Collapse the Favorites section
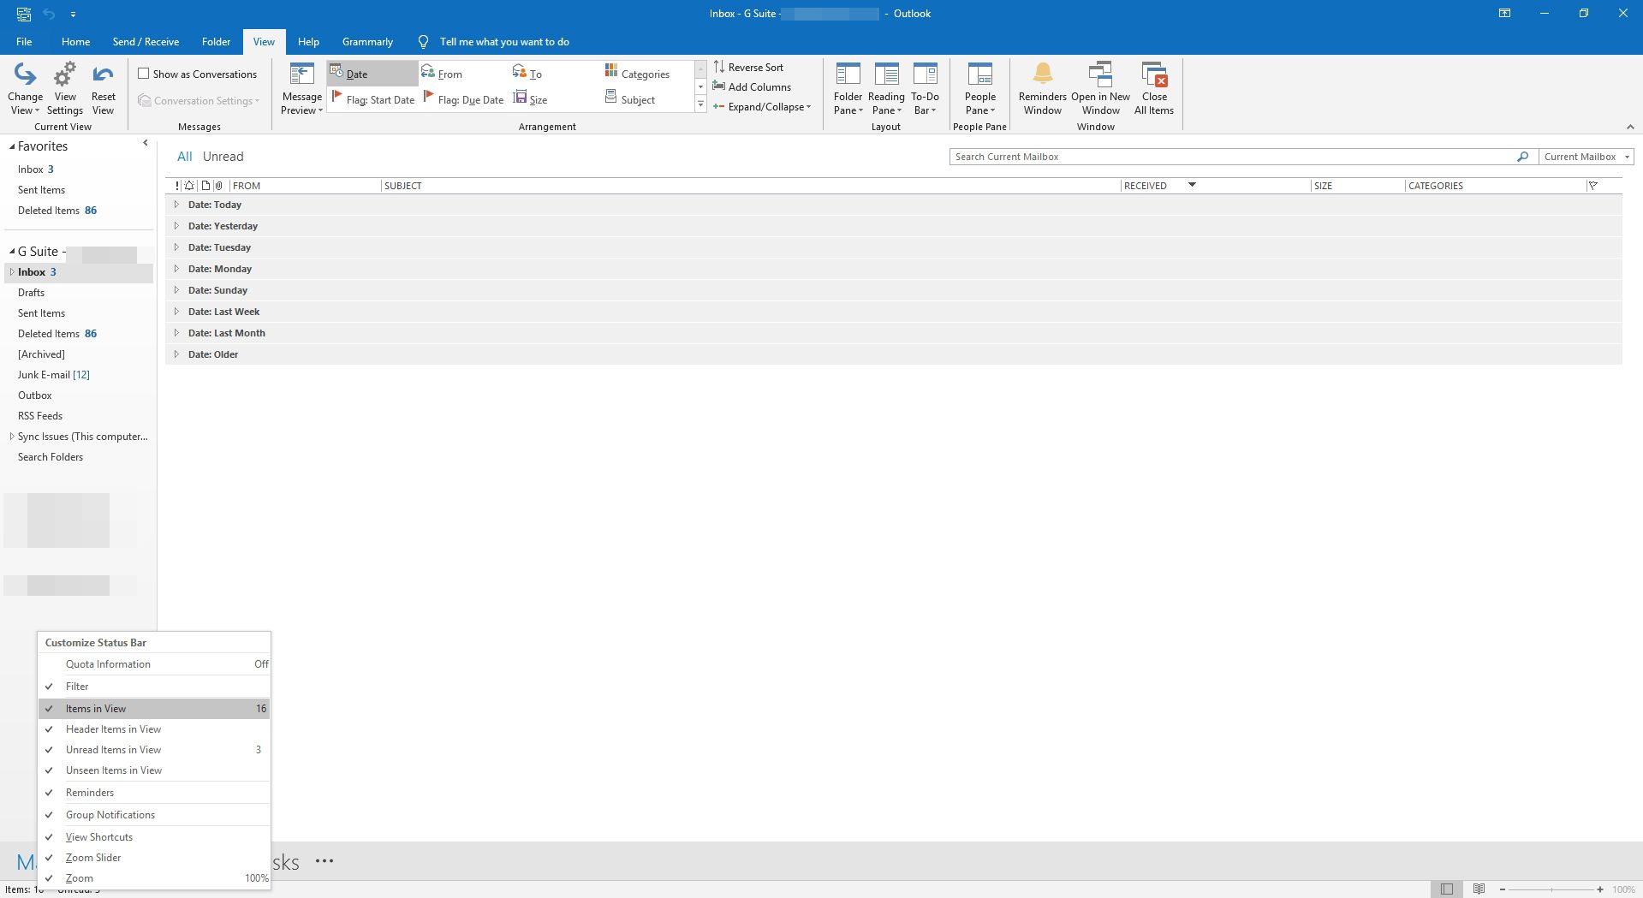The image size is (1643, 898). pyautogui.click(x=12, y=146)
